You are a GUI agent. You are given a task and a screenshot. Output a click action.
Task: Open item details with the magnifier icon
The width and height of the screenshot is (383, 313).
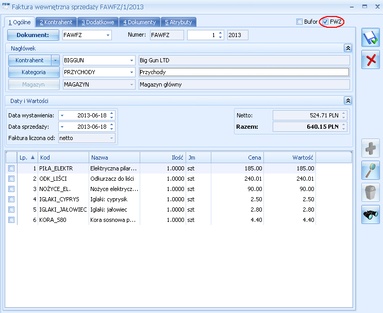click(371, 170)
